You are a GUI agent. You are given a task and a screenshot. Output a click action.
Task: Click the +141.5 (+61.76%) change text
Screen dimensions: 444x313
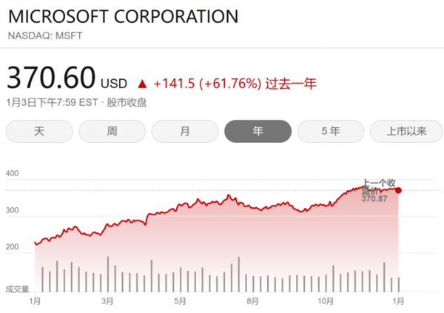click(x=208, y=83)
